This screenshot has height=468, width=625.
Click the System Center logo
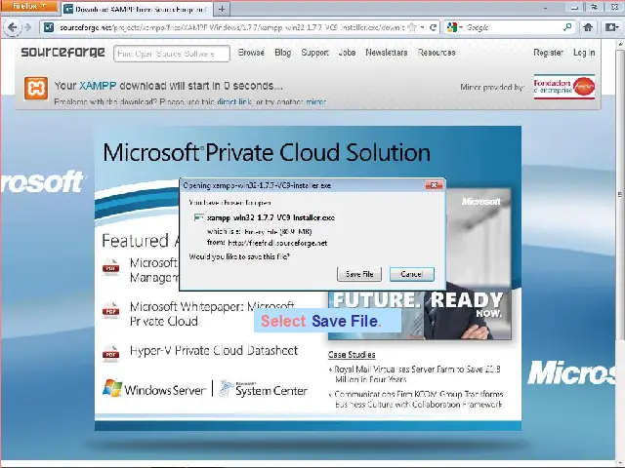264,389
